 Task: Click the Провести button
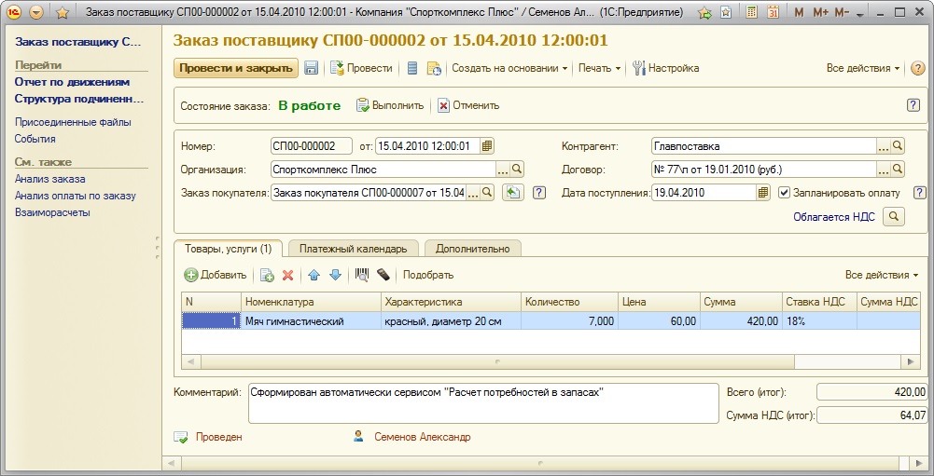(x=362, y=68)
